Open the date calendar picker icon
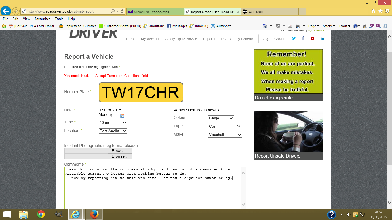Image resolution: width=392 pixels, height=220 pixels. [x=122, y=116]
